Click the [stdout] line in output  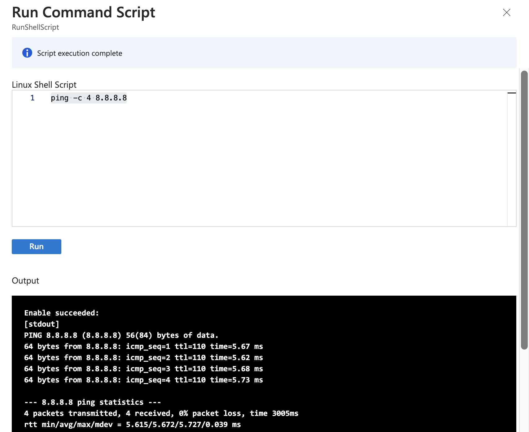click(42, 324)
